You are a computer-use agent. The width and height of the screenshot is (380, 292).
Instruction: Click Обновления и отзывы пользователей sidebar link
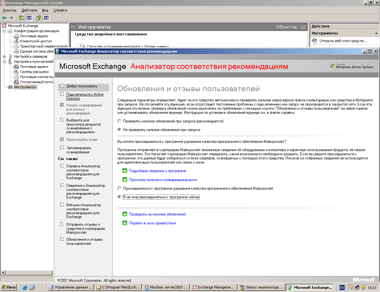[x=84, y=241]
